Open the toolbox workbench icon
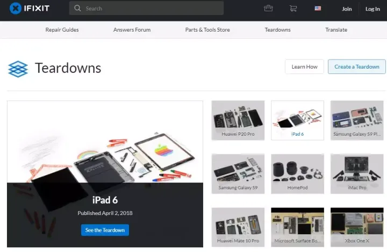Screen dimensions: 387x252 tap(268, 9)
